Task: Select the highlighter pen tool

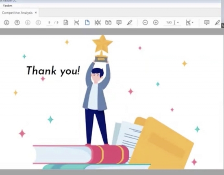Action: (x=130, y=22)
